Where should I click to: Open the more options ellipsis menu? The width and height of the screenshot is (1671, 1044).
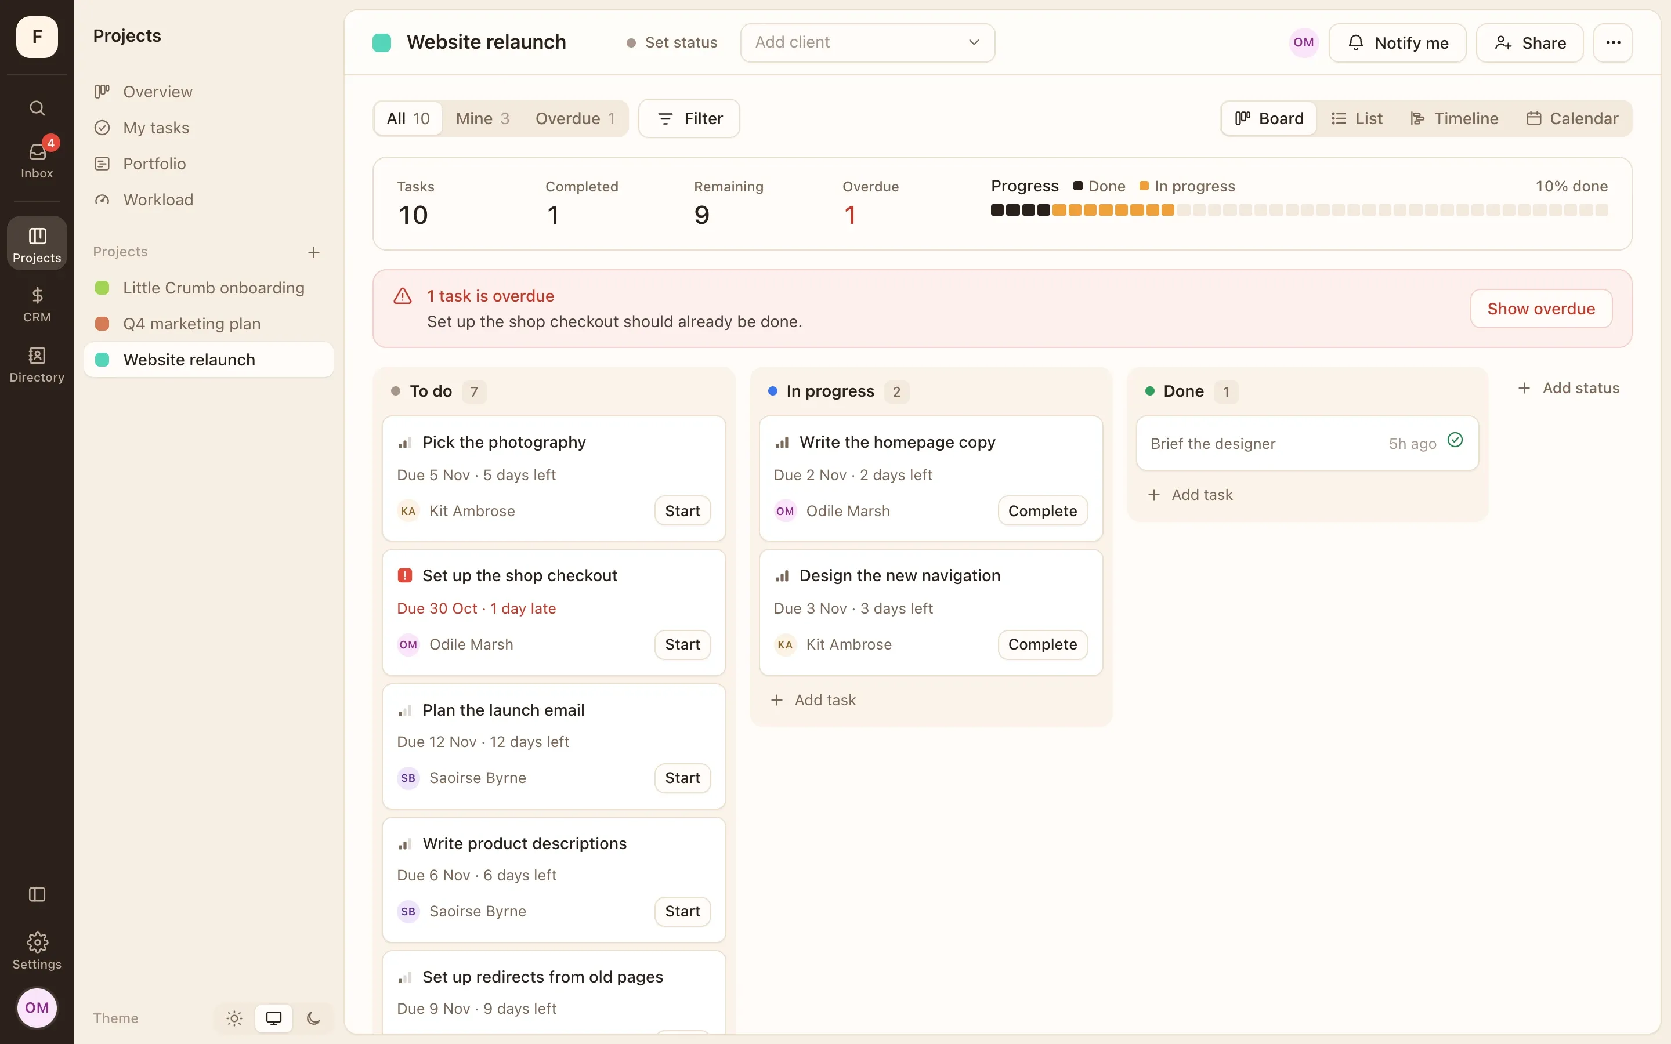click(1612, 43)
